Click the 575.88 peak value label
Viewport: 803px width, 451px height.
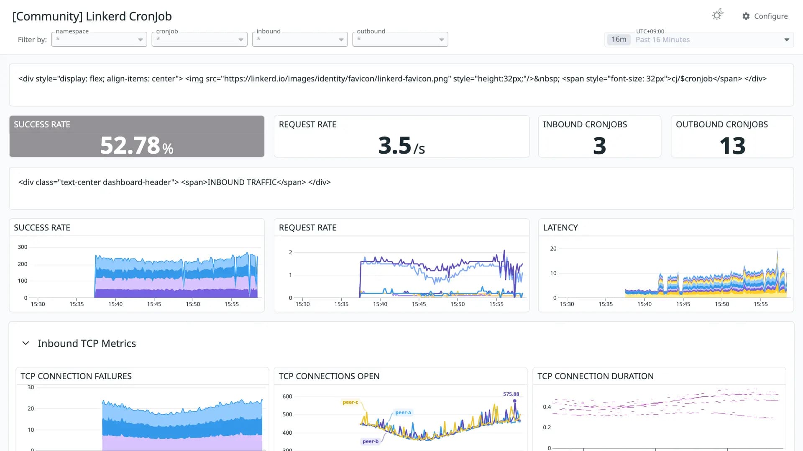[x=511, y=394]
